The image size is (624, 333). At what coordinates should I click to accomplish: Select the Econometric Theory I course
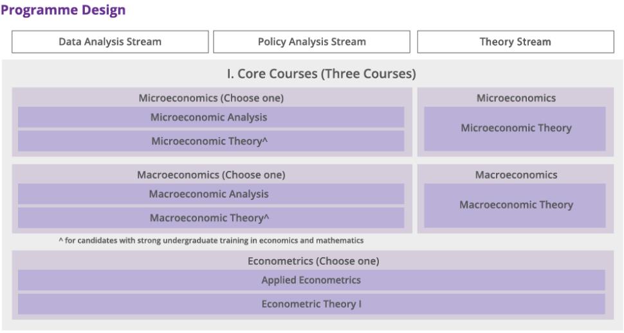(x=311, y=304)
